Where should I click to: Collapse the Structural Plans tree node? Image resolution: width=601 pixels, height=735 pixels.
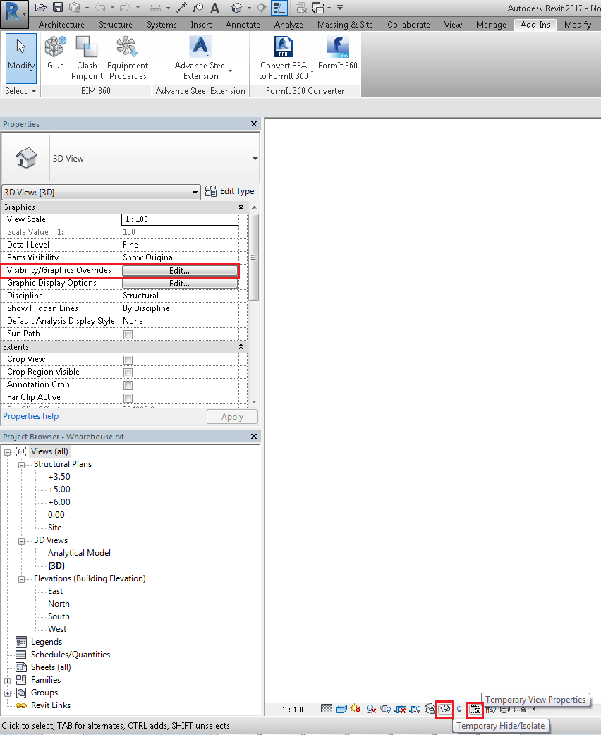(x=22, y=465)
